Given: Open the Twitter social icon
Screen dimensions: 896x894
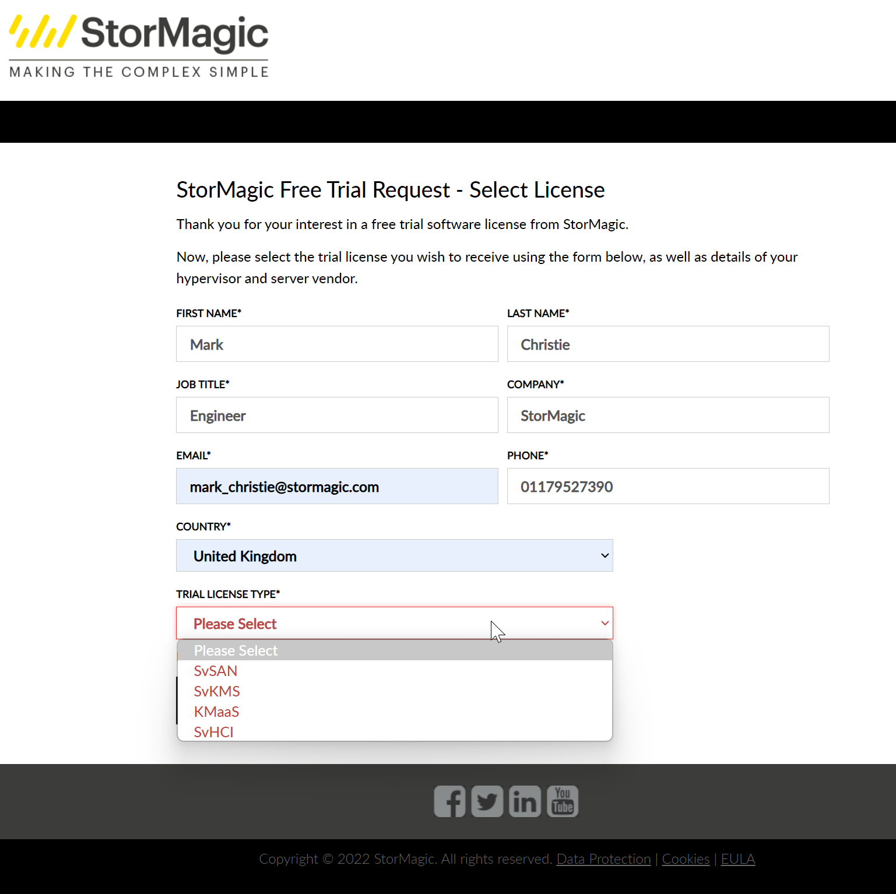Looking at the screenshot, I should point(487,801).
